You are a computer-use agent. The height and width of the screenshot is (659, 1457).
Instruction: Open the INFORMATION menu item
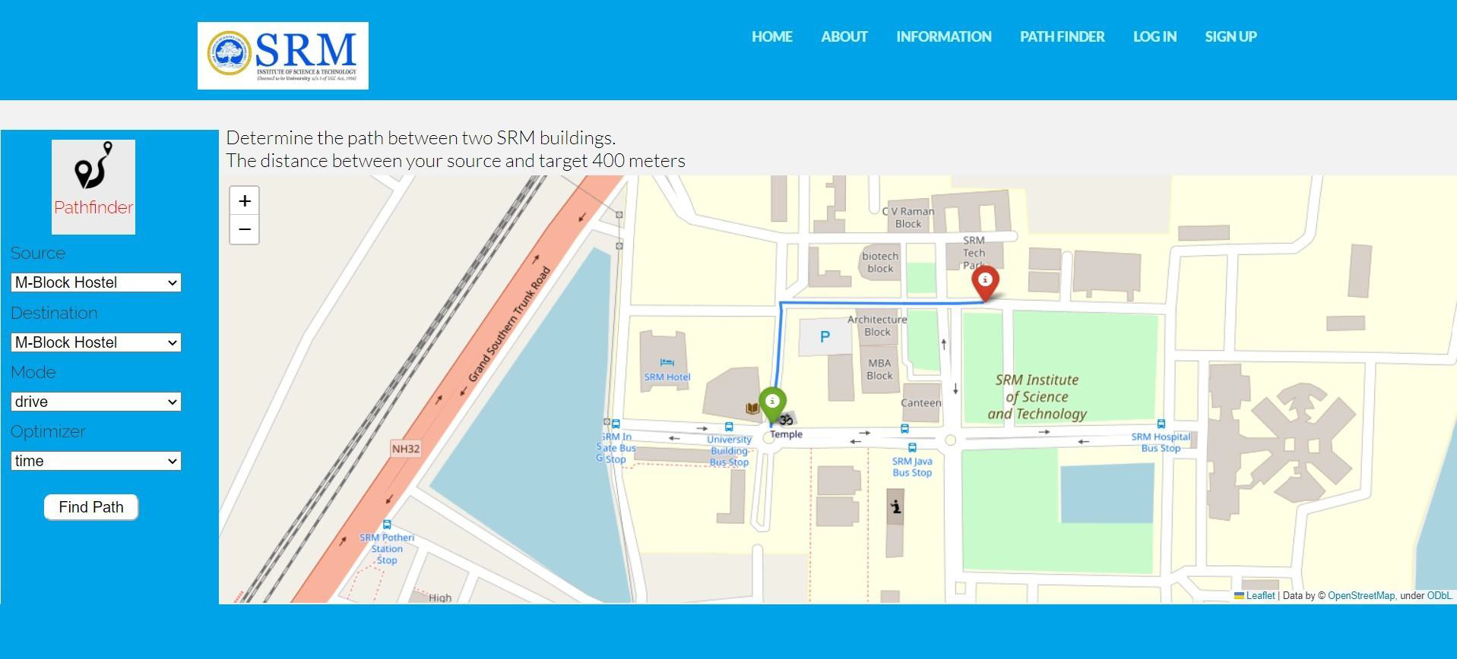[x=944, y=36]
